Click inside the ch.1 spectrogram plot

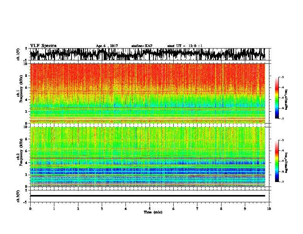click(x=148, y=93)
